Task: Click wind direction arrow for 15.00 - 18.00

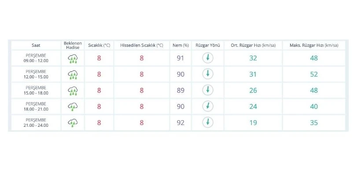Action: 207,90
